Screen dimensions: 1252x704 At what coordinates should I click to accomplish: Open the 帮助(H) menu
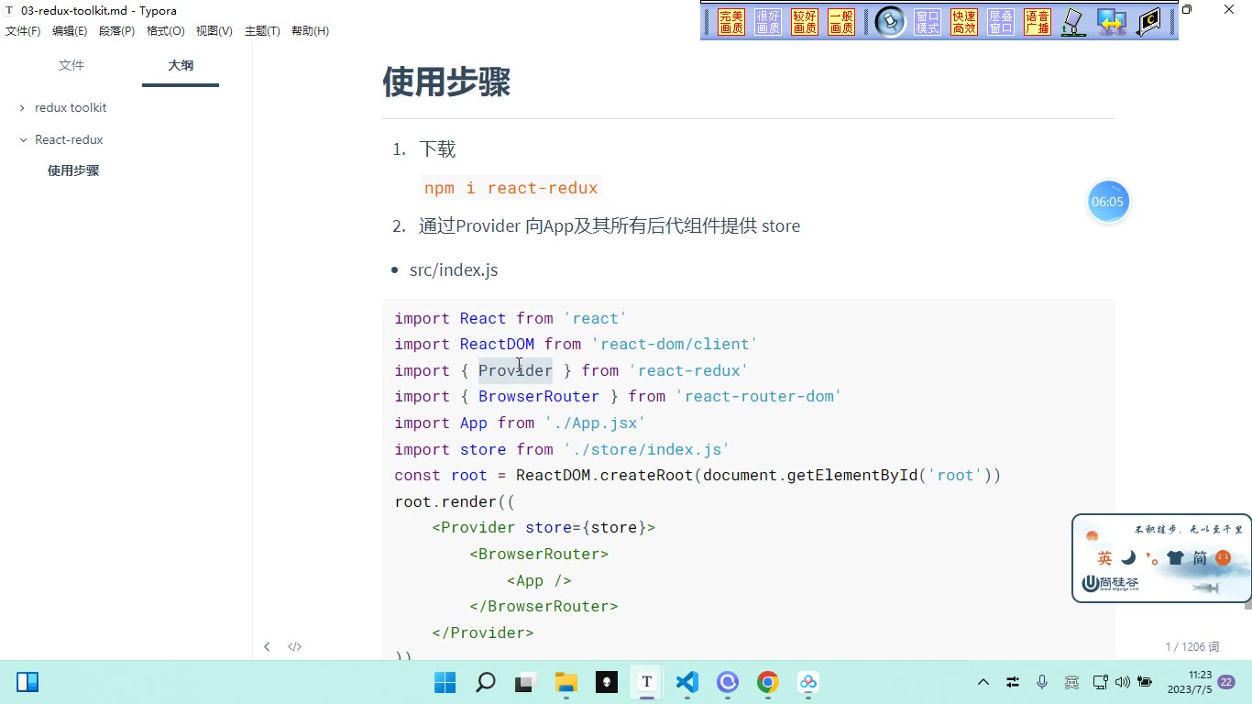pyautogui.click(x=310, y=31)
